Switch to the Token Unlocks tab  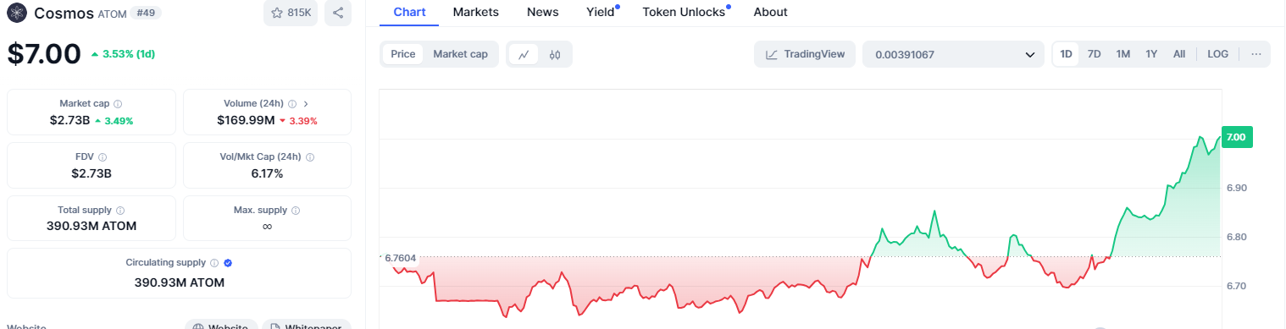click(x=684, y=12)
